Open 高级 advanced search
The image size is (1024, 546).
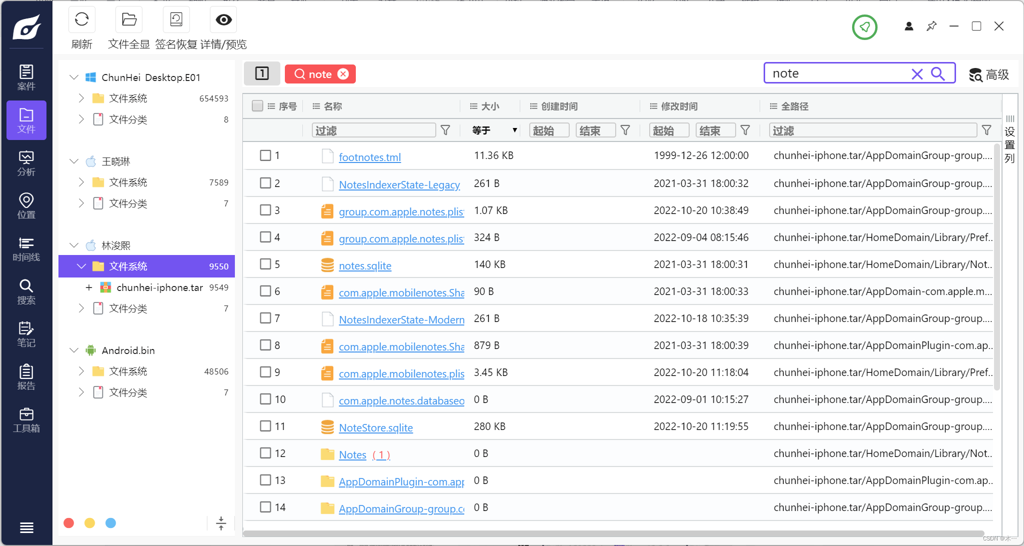(x=989, y=74)
